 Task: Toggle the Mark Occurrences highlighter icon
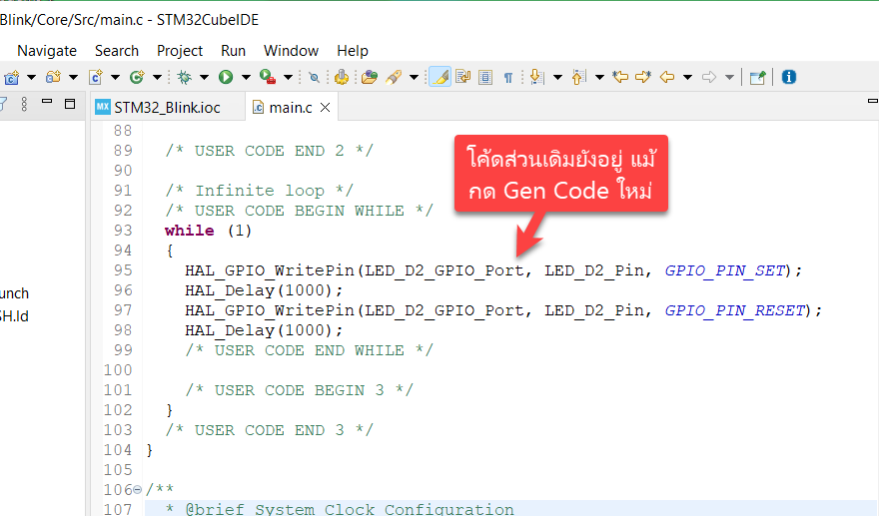pyautogui.click(x=440, y=77)
